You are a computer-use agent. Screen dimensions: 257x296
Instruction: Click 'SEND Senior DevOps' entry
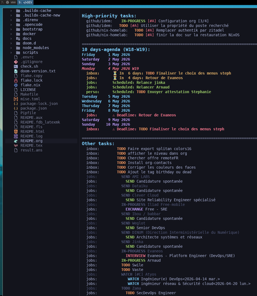click(145, 228)
